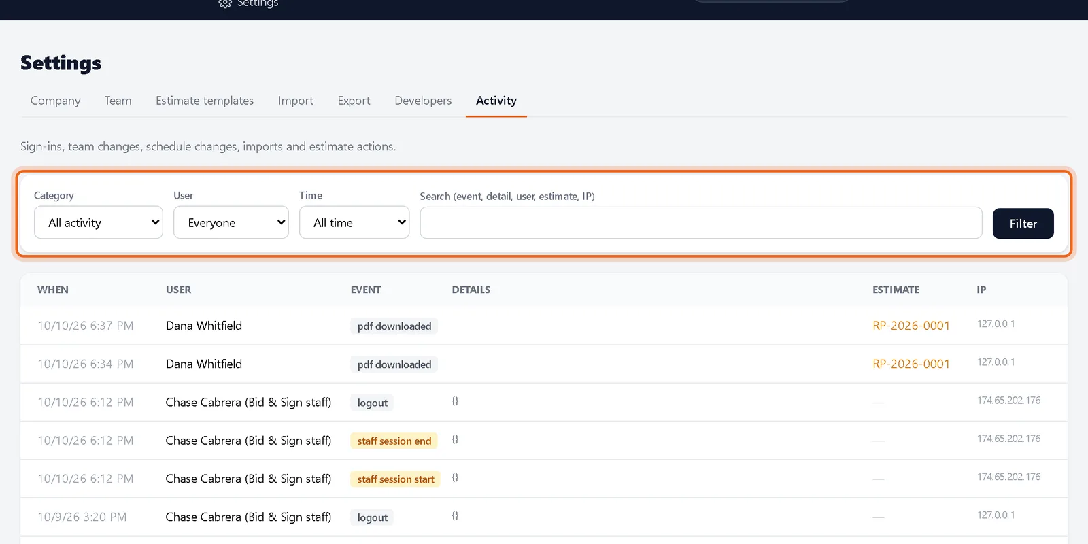Click the WHEN column header
The height and width of the screenshot is (544, 1088).
point(53,290)
